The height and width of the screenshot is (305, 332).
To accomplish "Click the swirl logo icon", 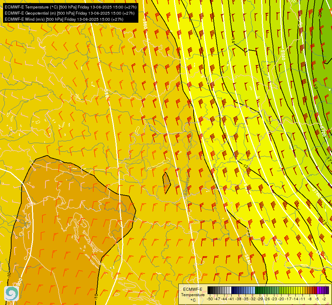I will click(12, 293).
